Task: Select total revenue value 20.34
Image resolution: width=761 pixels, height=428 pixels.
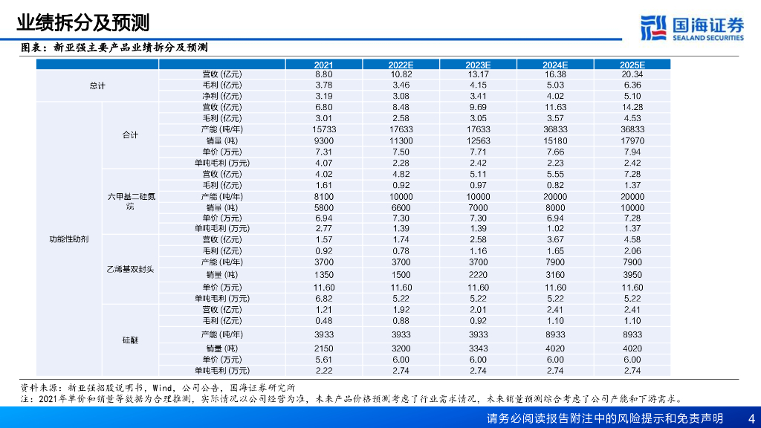Action: click(x=632, y=74)
